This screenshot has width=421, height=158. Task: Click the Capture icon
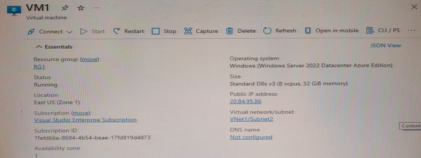pyautogui.click(x=188, y=31)
